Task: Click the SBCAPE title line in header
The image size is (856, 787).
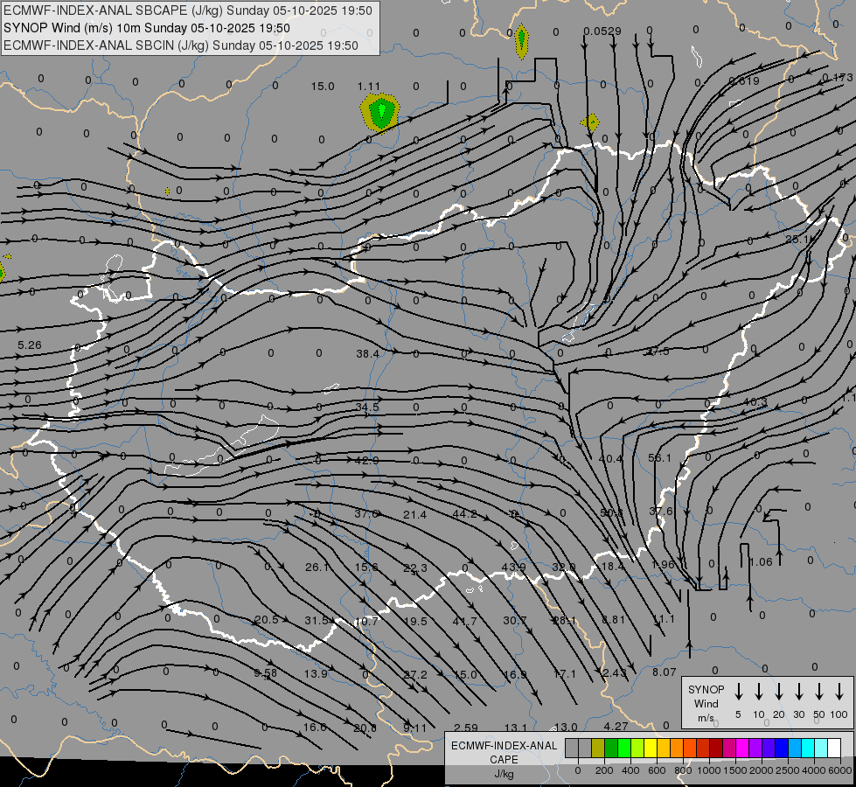Action: tap(188, 10)
